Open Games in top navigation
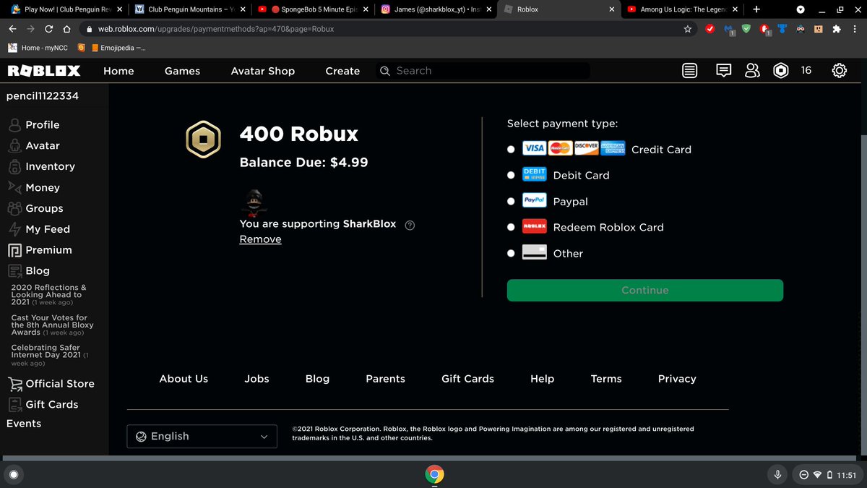This screenshot has height=488, width=867. (x=182, y=71)
